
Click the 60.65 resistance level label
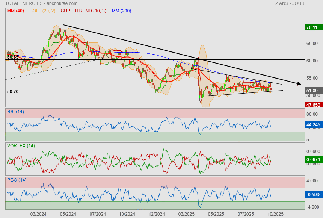coord(13,57)
